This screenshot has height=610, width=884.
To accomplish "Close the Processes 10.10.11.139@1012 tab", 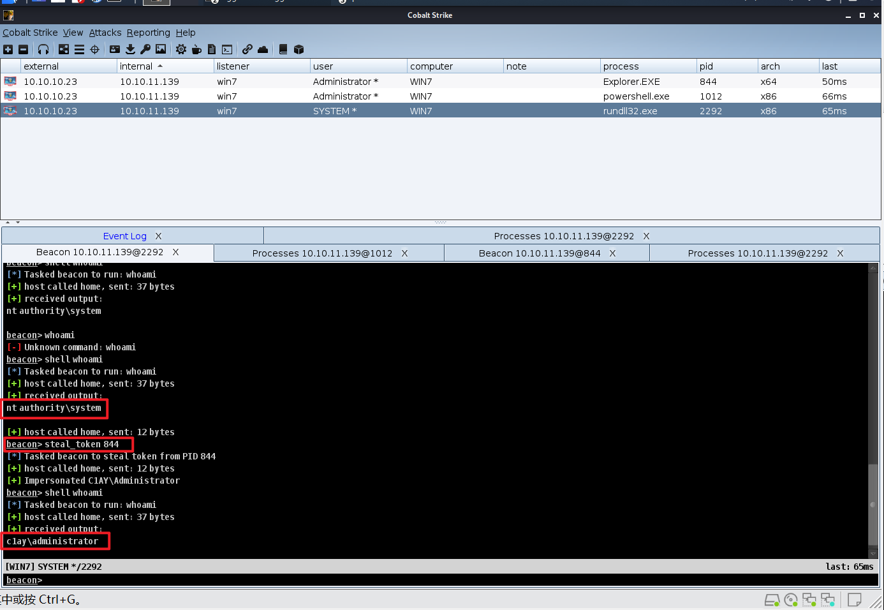I will [x=404, y=253].
